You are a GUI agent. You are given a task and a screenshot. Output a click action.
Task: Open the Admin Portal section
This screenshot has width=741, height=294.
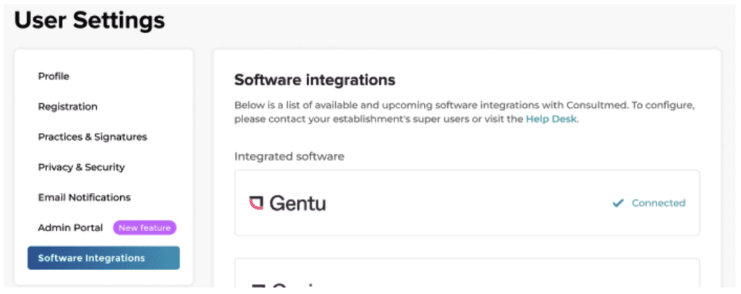click(x=70, y=228)
